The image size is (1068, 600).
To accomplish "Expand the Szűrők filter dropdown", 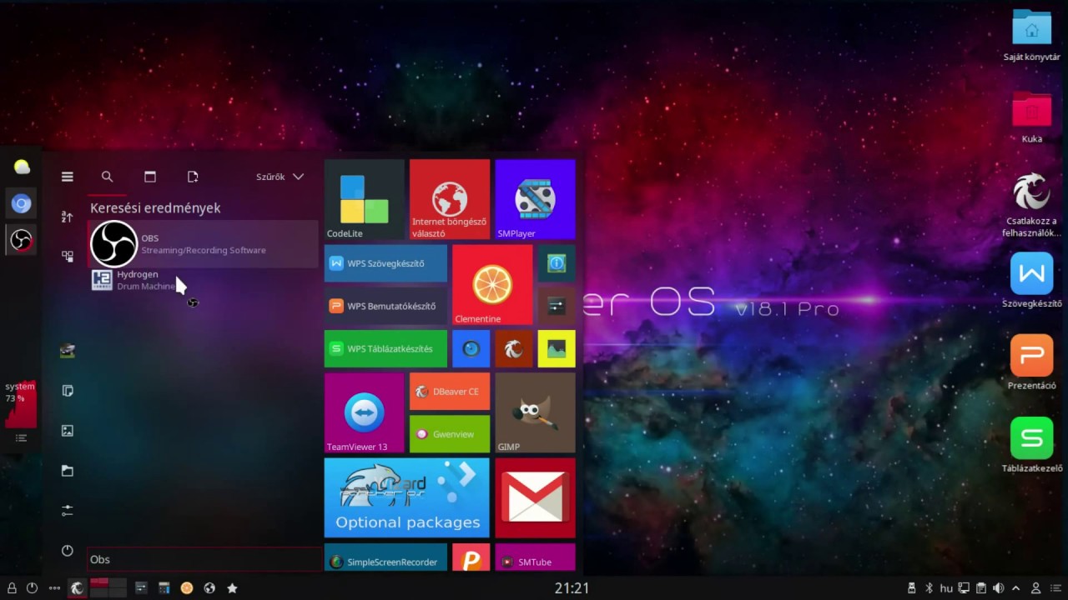I will click(x=280, y=177).
